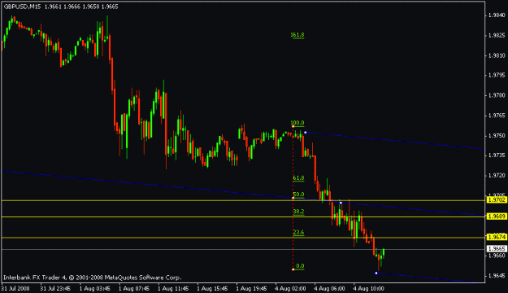Click the 1.9810 price scale value
This screenshot has width=508, height=293.
[x=497, y=55]
